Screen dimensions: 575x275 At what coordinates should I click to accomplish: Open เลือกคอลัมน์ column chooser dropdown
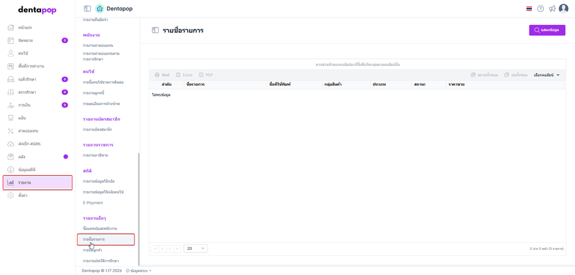point(547,75)
